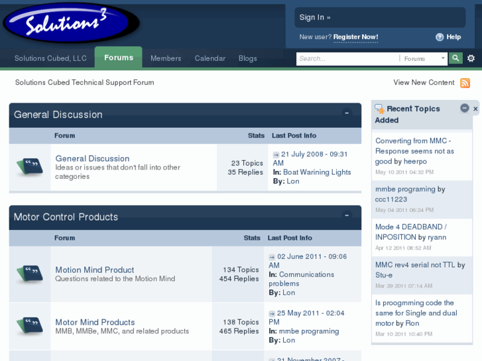This screenshot has width=482, height=361.
Task: Collapse Recent Topics Added block with minus icon
Action: tap(465, 108)
